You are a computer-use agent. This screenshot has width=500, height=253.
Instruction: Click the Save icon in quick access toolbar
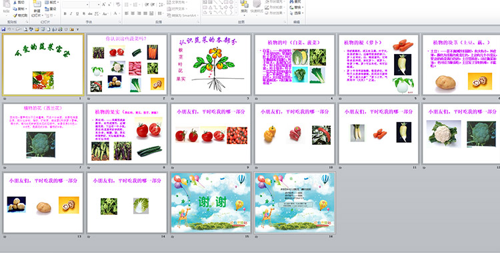point(3,29)
